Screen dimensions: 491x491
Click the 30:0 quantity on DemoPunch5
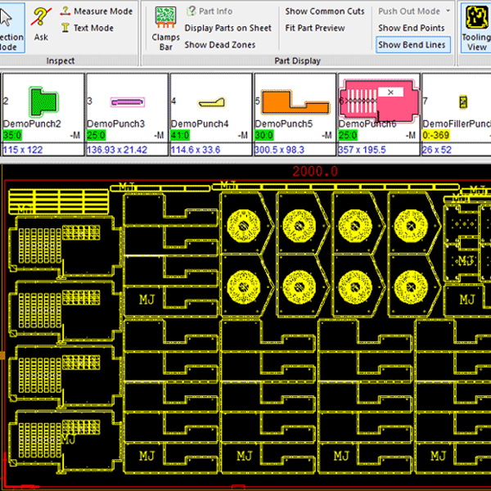click(264, 135)
